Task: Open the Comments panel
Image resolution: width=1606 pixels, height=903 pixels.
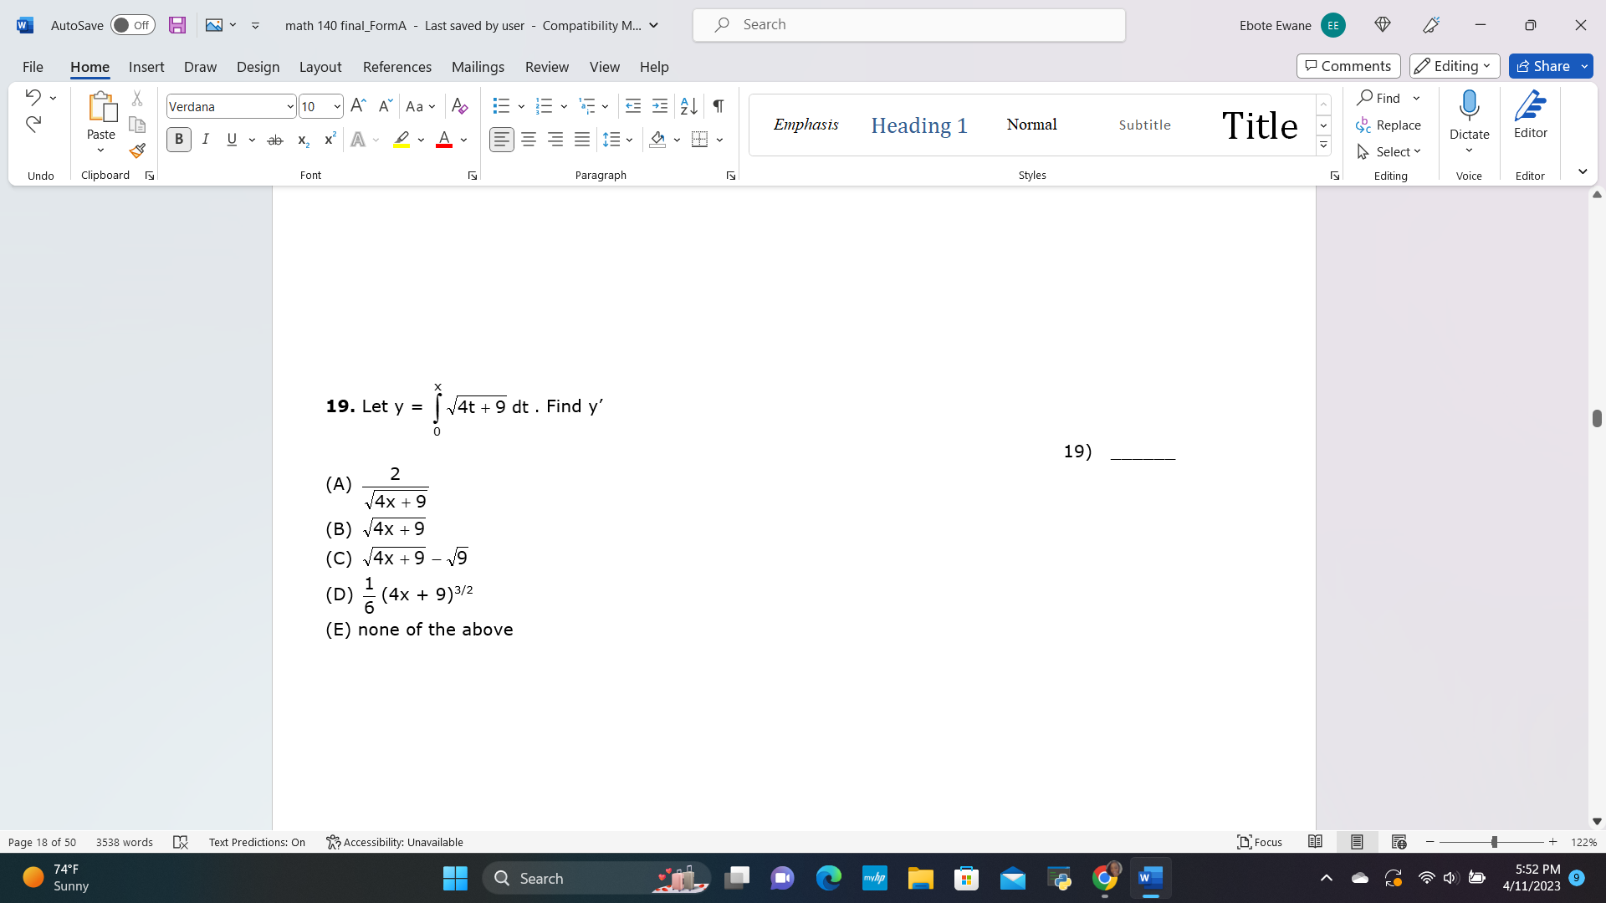Action: pos(1348,65)
